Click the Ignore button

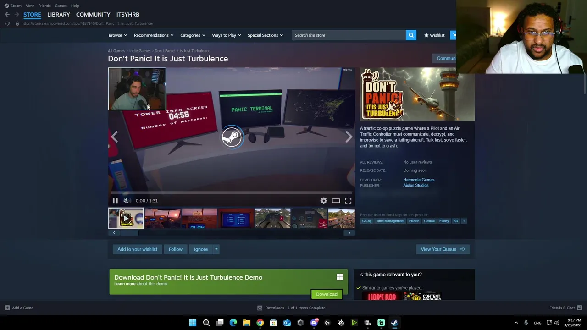pyautogui.click(x=201, y=249)
